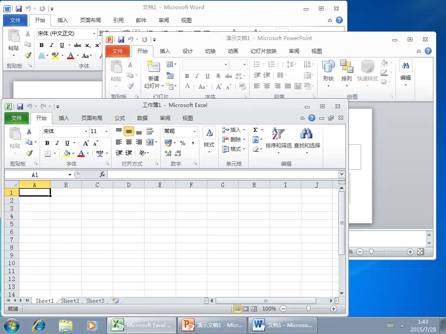Toggle Italic in Word ribbon
Viewport: 446px width, 334px height.
pyautogui.click(x=51, y=45)
